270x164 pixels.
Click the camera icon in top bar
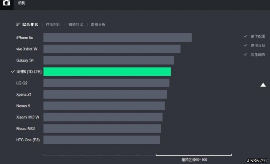(7, 3)
